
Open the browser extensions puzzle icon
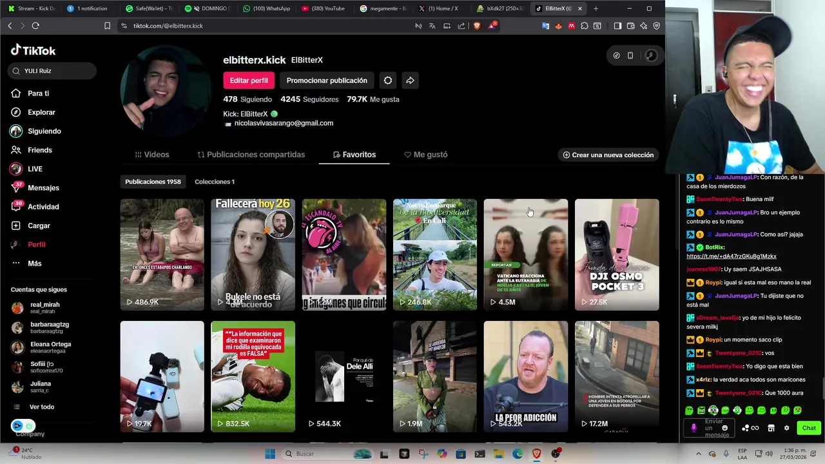point(585,26)
